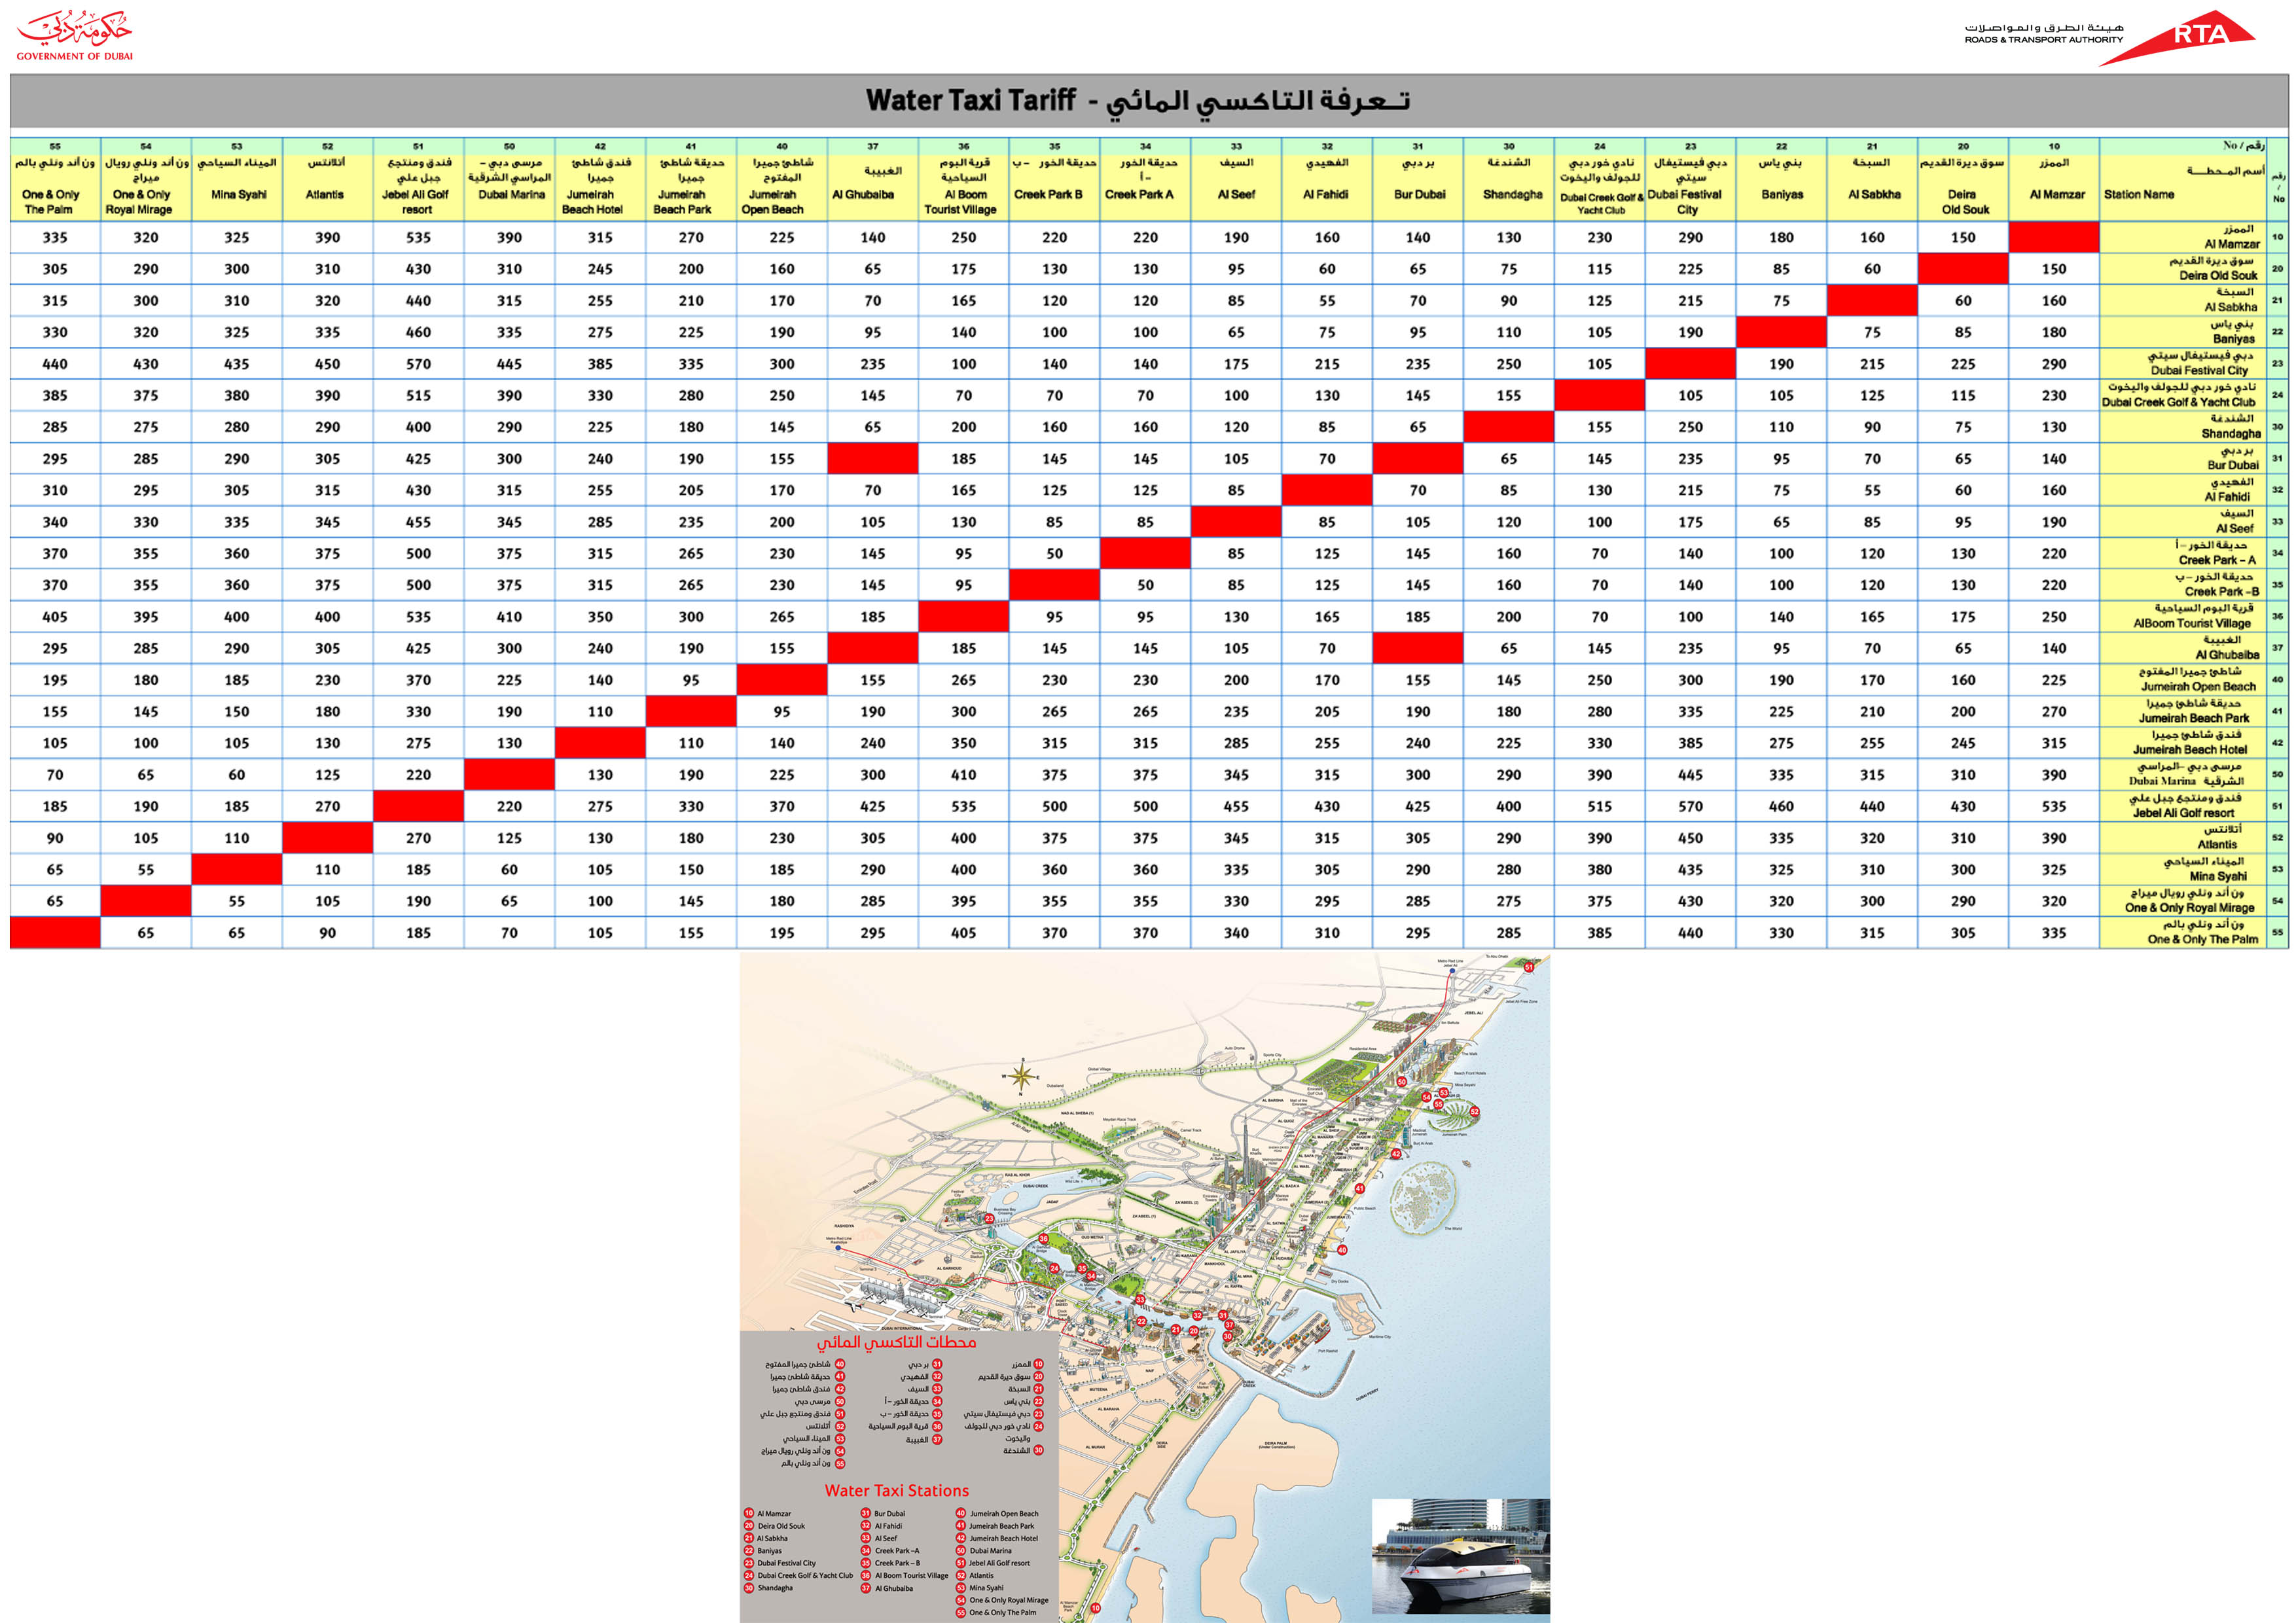
Task: Click fare 270 in the Atlantis row
Action: click(418, 838)
